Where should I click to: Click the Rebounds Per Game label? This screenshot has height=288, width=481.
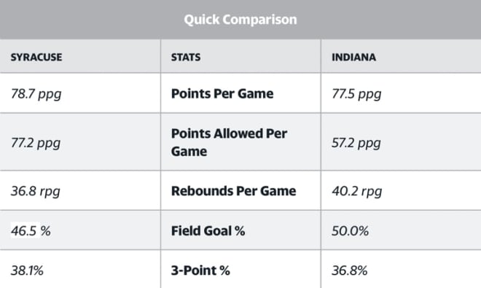click(234, 191)
